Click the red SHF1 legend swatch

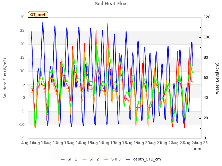click(x=62, y=160)
